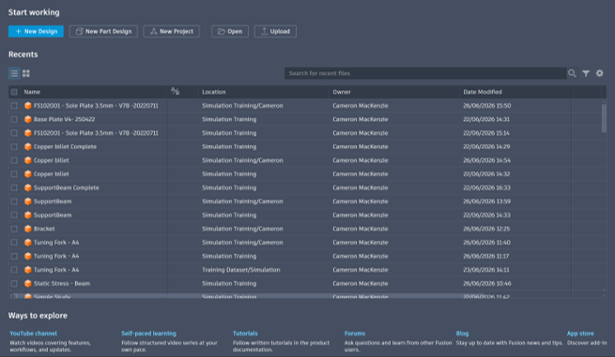Open the Self-paced learning link

[148, 334]
